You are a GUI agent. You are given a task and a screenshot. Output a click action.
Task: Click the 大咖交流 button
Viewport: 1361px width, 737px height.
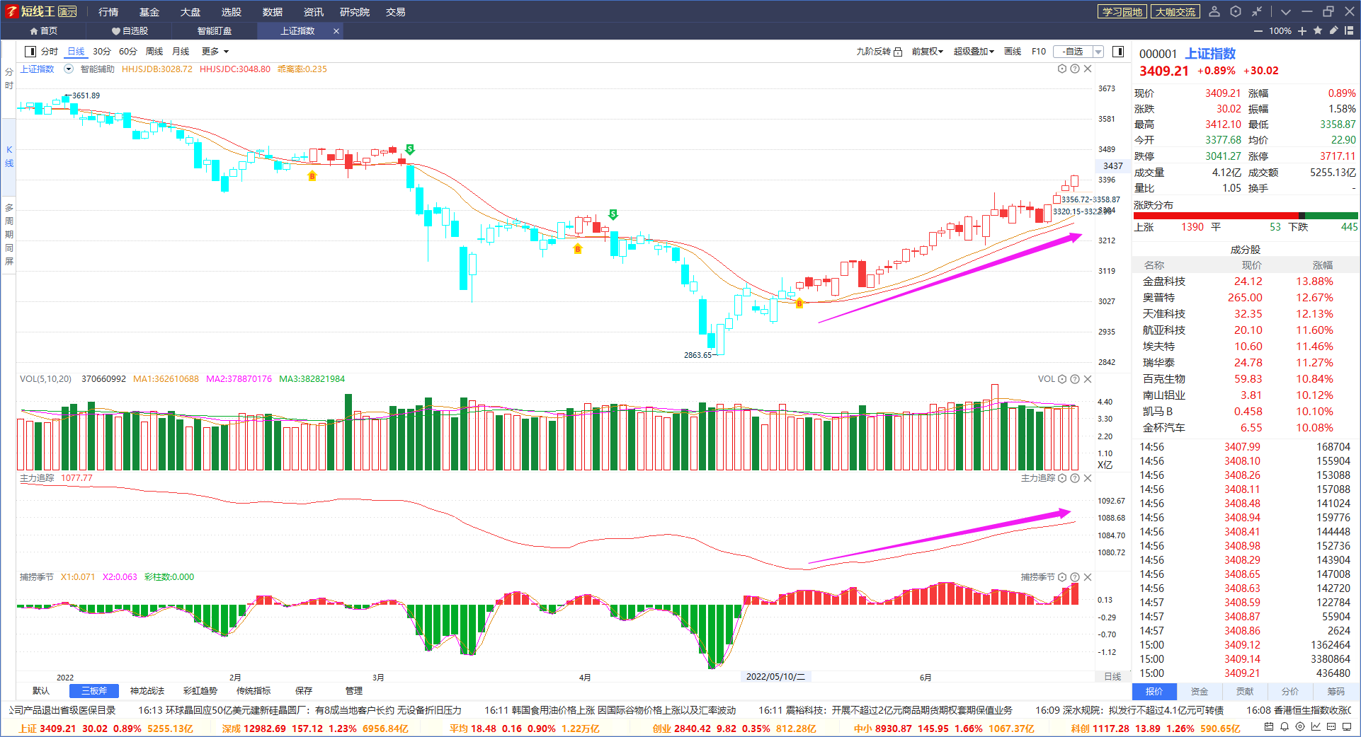coord(1175,12)
